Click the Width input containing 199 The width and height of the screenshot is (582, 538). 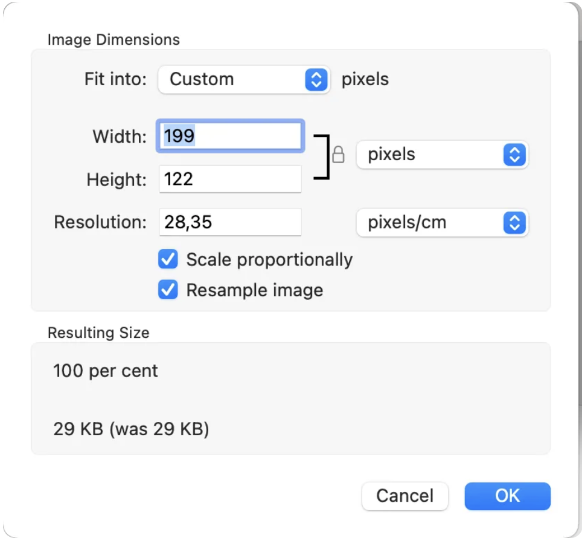pos(229,136)
